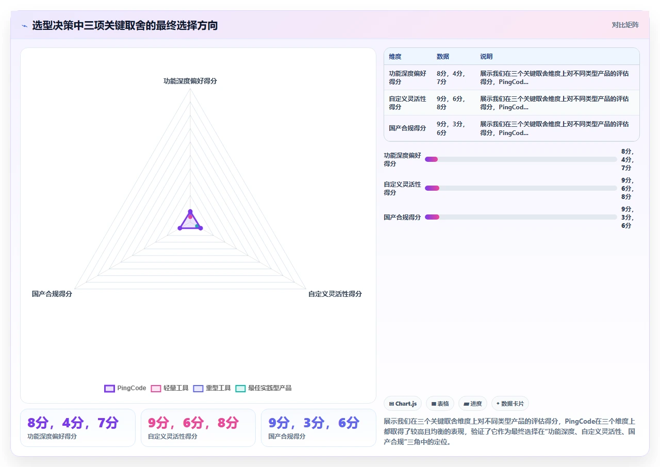Toggle PingCode legend swatch
Image resolution: width=660 pixels, height=467 pixels.
point(109,388)
